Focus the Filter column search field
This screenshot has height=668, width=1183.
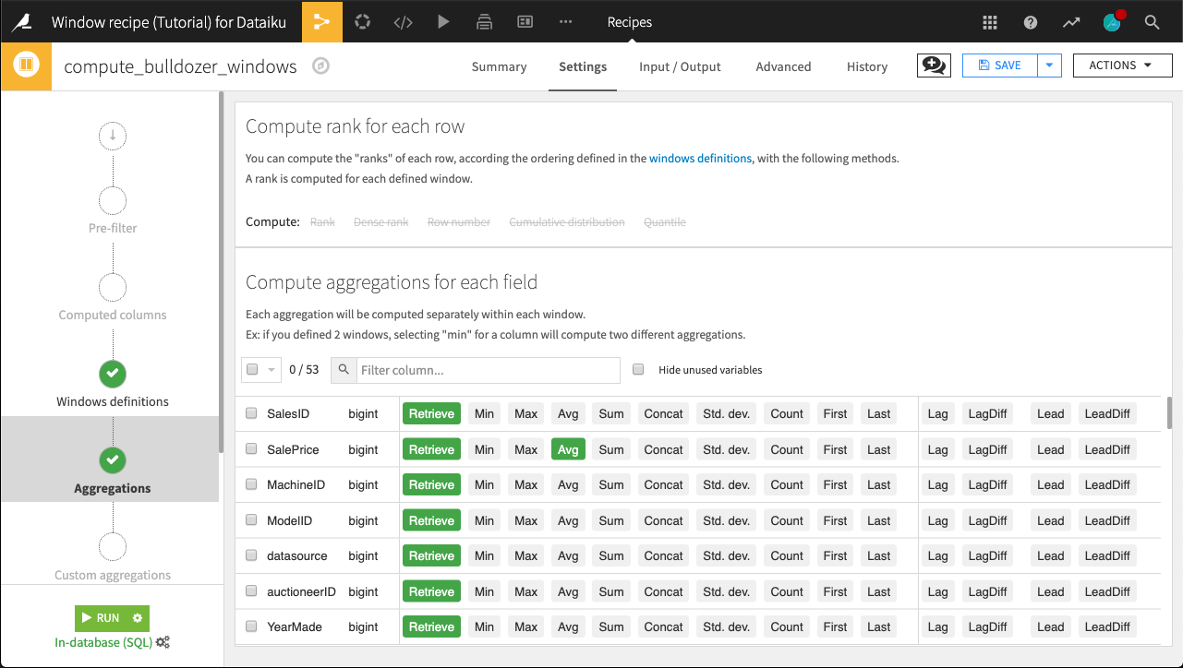tap(489, 370)
